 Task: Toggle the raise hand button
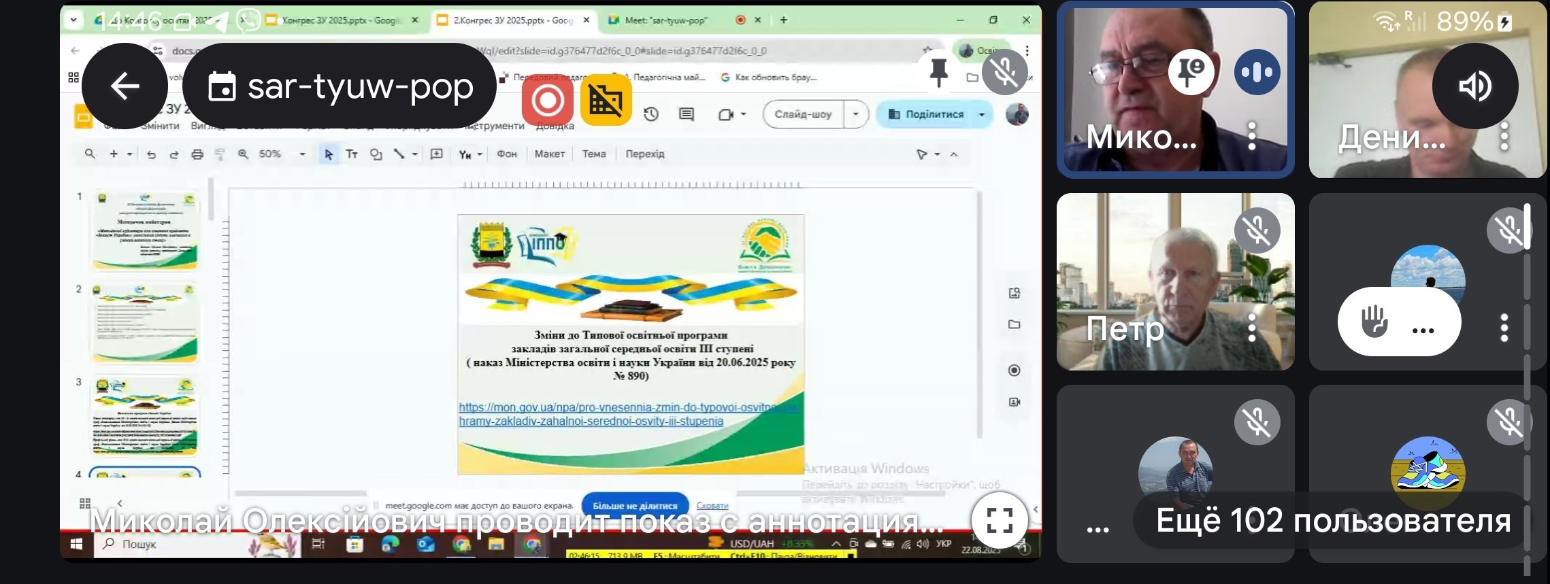pyautogui.click(x=1374, y=322)
